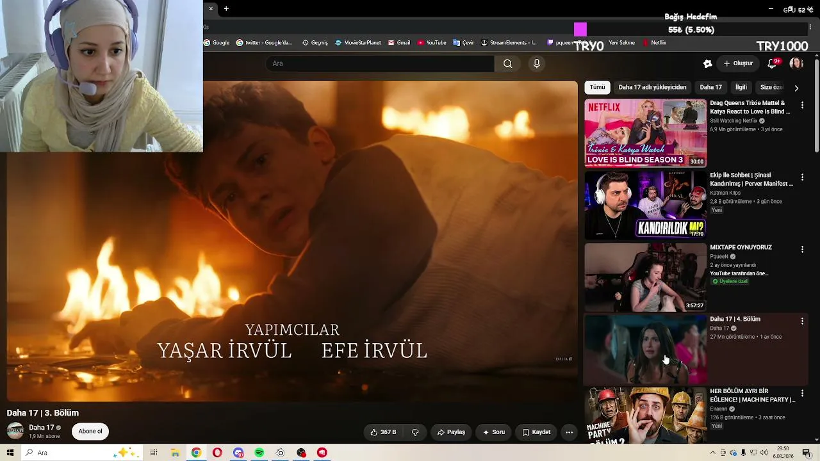
Task: Open the Katman Klips channel
Action: (725, 193)
